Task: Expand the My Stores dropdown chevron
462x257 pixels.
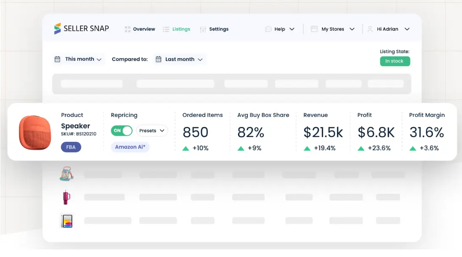Action: tap(352, 29)
